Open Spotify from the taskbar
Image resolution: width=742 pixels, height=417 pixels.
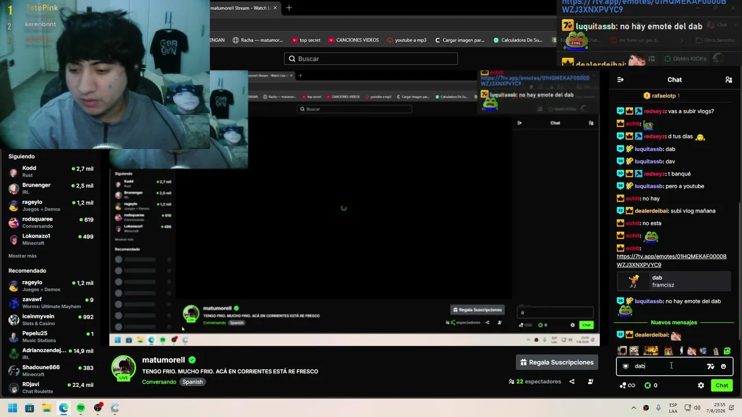(x=81, y=408)
